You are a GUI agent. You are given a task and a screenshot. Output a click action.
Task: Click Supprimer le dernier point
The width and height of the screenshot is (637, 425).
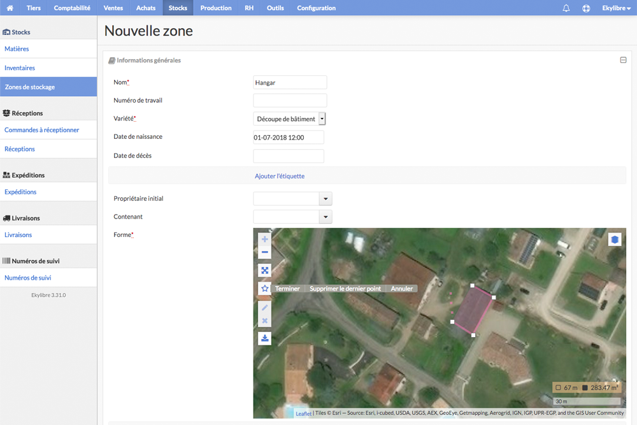coord(345,289)
